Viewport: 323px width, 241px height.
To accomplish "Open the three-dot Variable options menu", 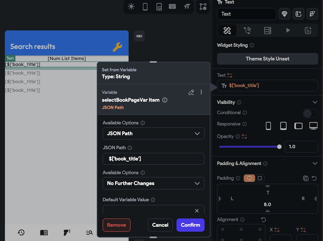I will tap(201, 92).
